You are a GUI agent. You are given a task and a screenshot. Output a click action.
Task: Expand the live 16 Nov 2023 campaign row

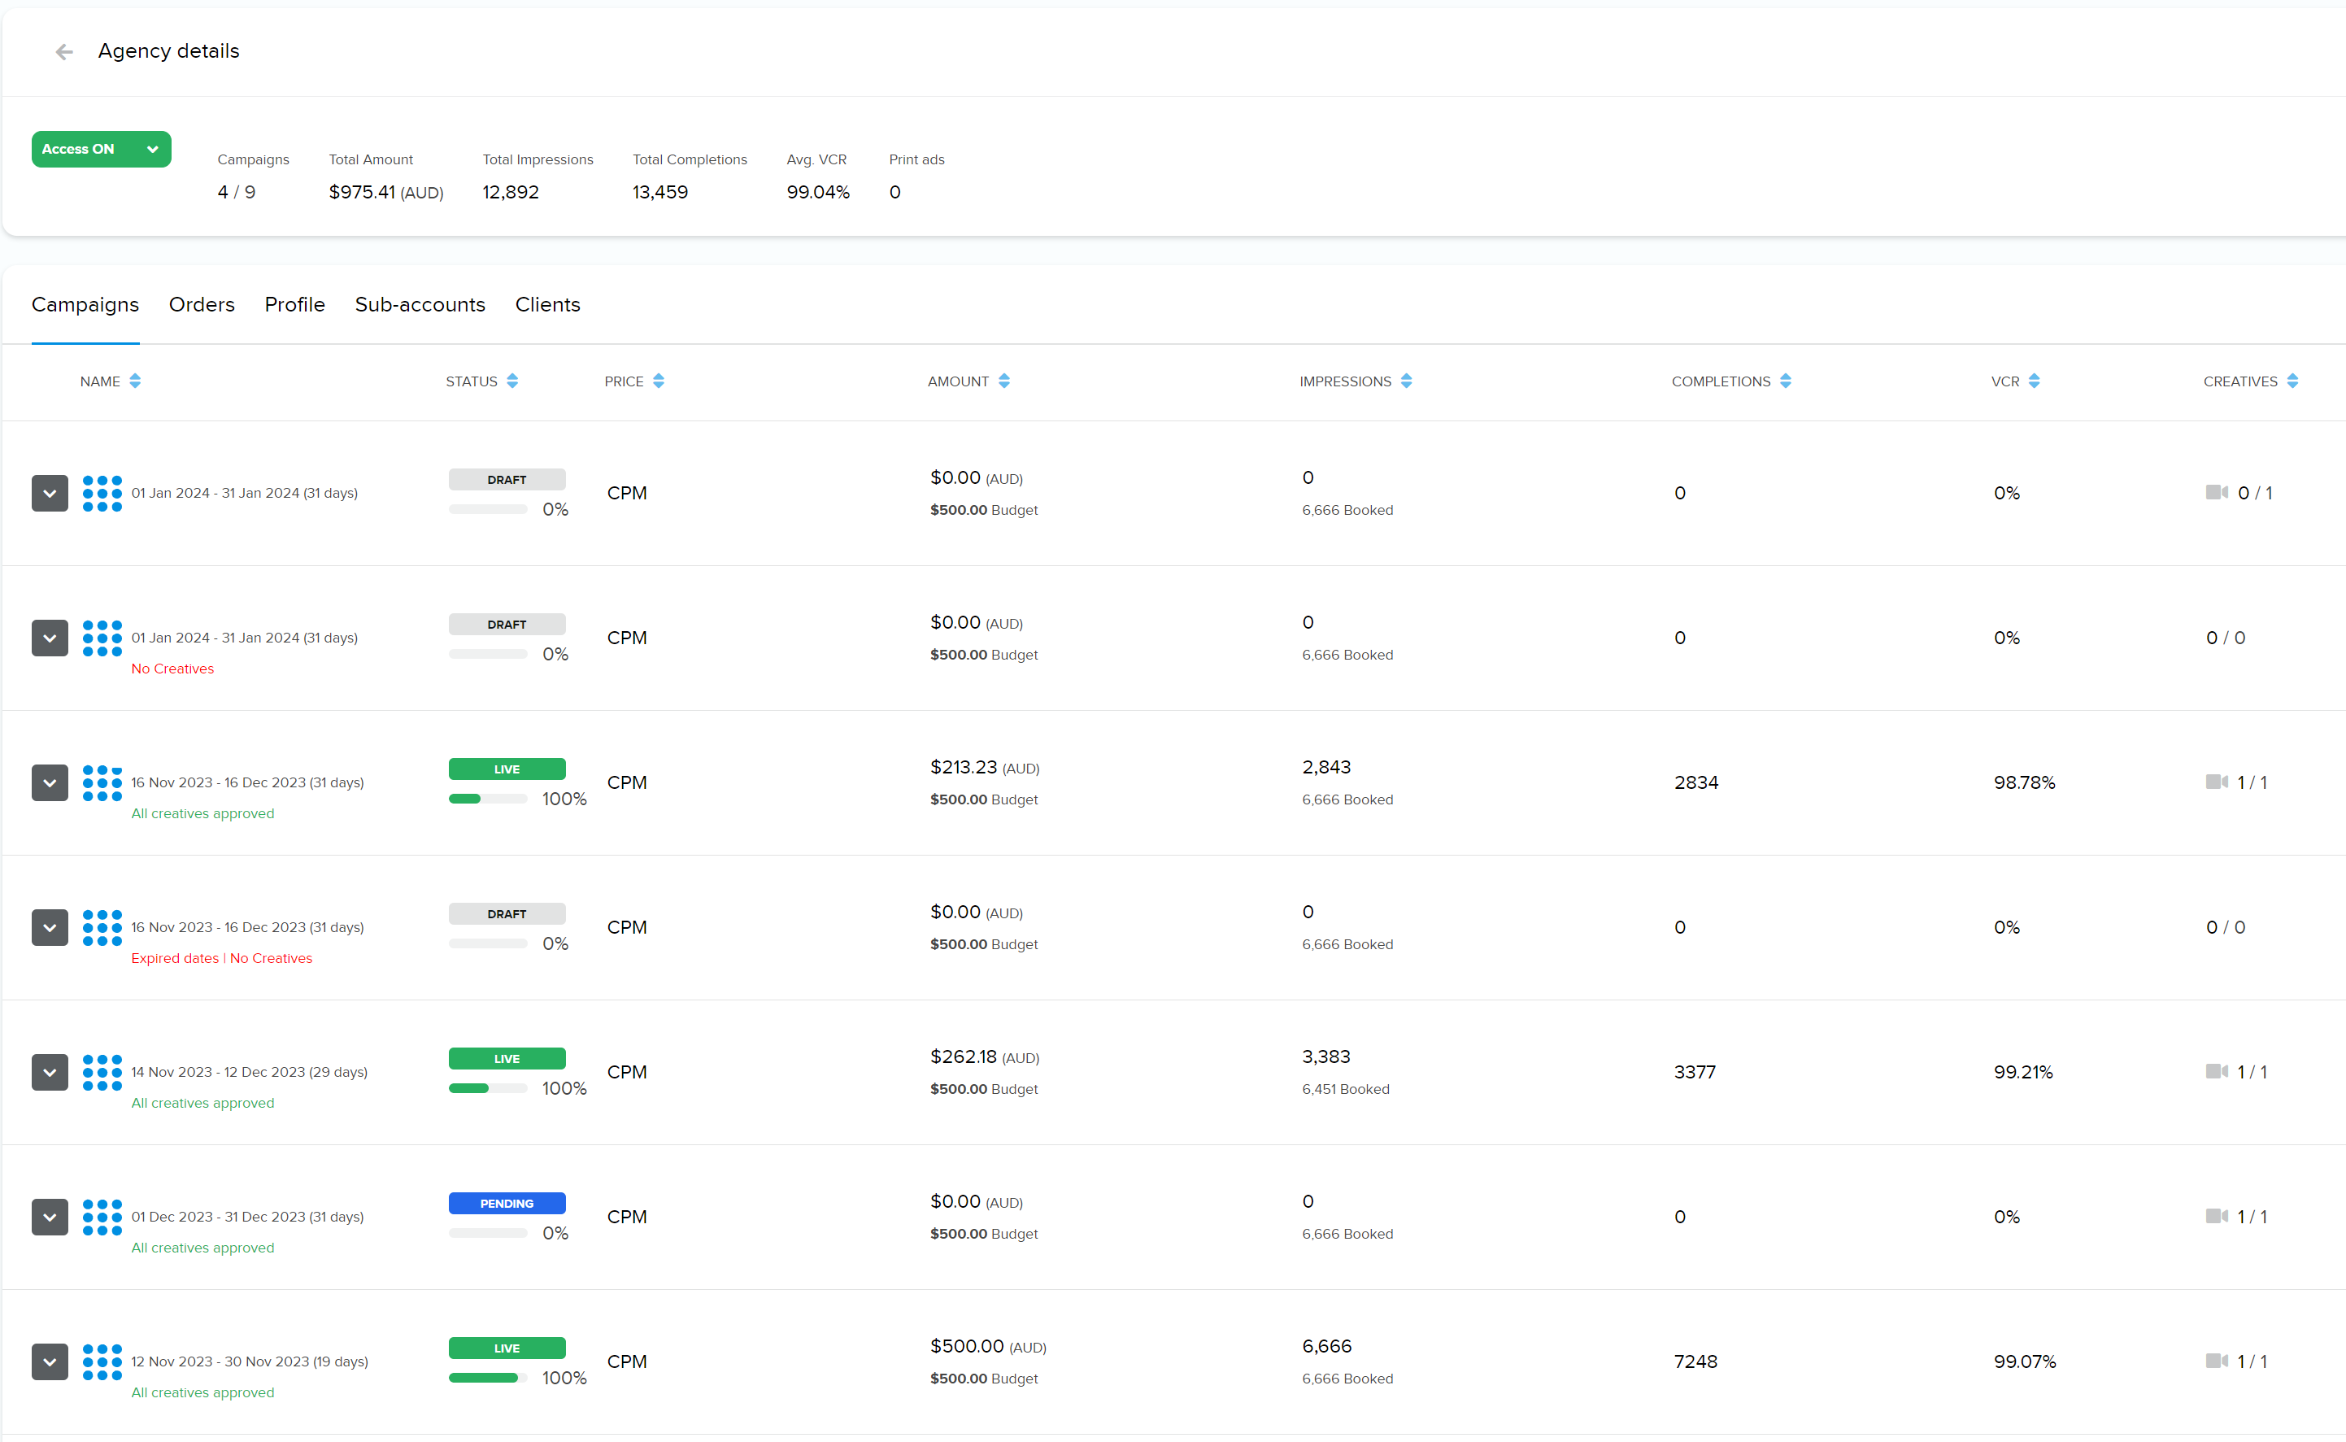pos(50,783)
